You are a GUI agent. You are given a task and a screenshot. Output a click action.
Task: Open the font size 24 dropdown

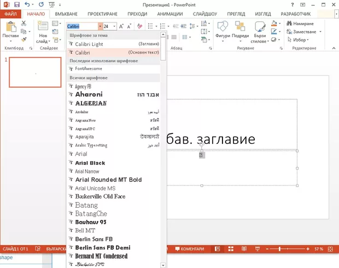pos(114,26)
